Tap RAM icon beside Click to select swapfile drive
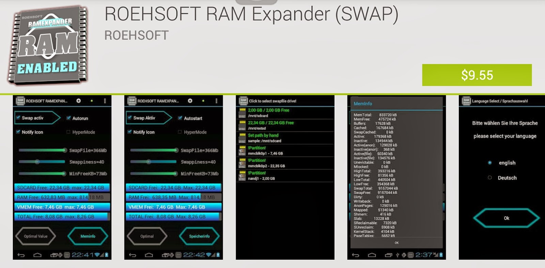This screenshot has width=545, height=268. (243, 101)
